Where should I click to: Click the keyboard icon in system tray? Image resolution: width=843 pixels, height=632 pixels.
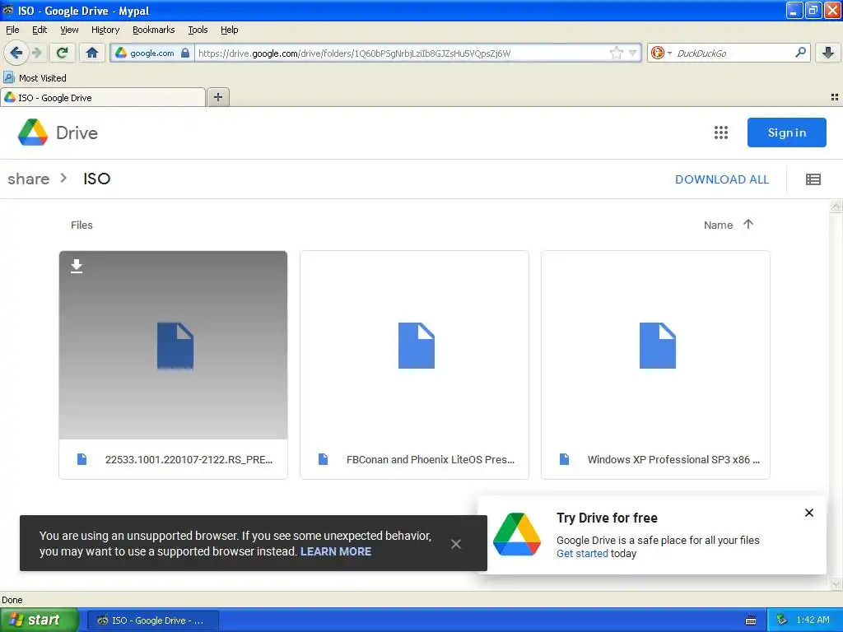pos(751,620)
